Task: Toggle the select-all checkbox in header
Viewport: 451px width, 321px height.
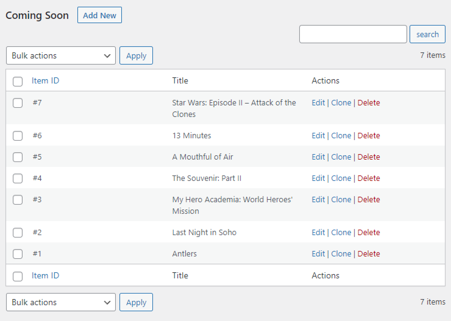Action: click(x=18, y=82)
